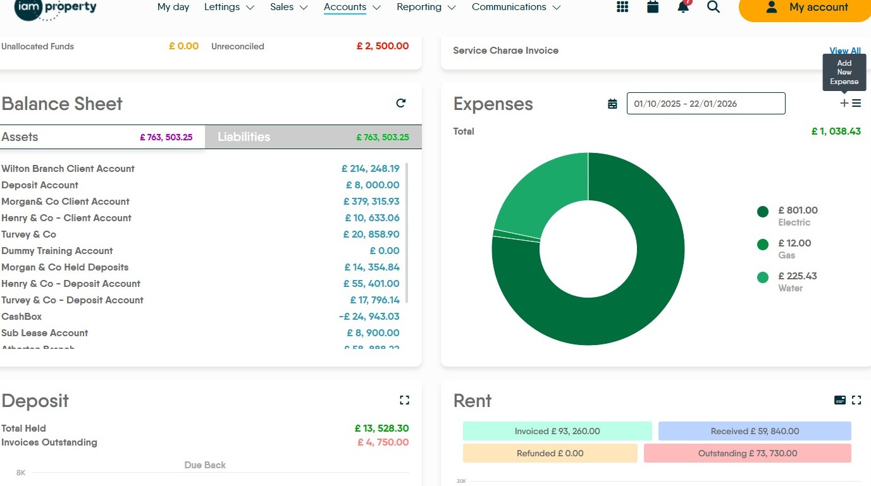The image size is (871, 486).
Task: Click the Expenses date range field
Action: (705, 104)
